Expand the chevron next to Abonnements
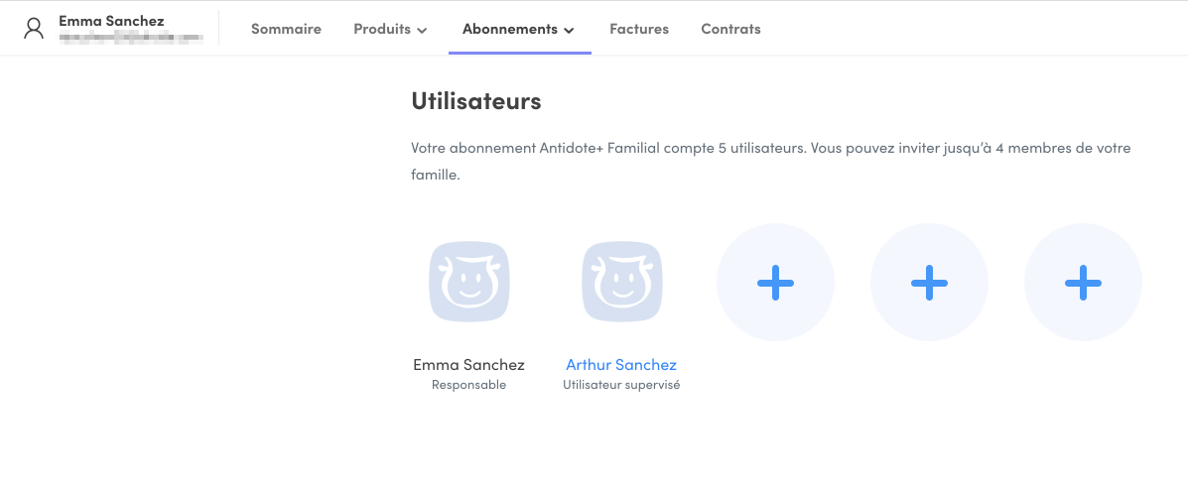This screenshot has height=490, width=1188. point(569,30)
